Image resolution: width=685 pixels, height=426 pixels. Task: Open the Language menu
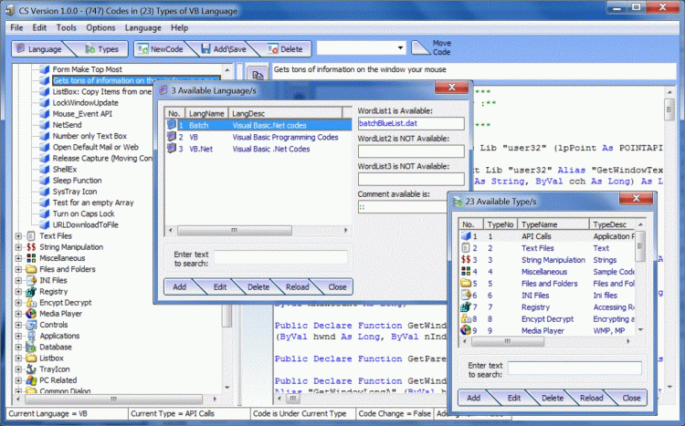142,27
